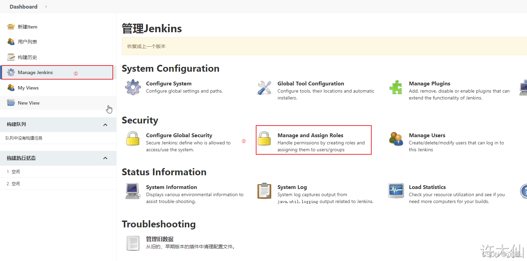Image resolution: width=527 pixels, height=261 pixels.
Task: Click the 新建Item box icon
Action: coord(11,27)
